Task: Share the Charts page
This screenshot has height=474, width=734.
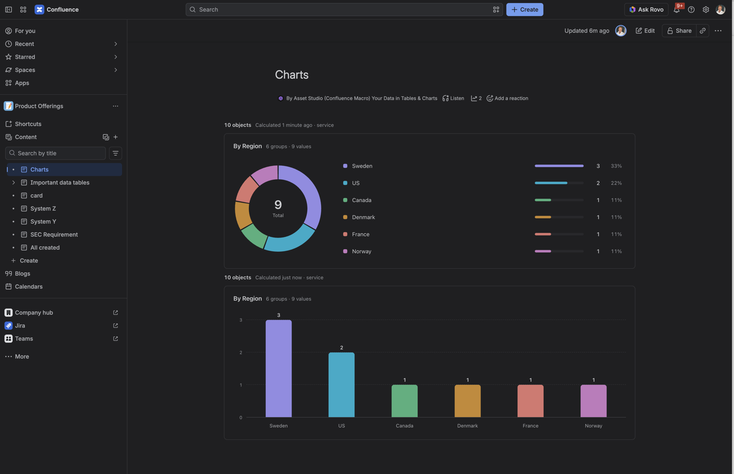Action: 679,31
